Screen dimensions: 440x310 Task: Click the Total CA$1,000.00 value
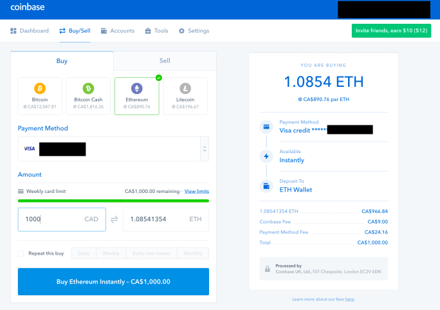tap(372, 242)
